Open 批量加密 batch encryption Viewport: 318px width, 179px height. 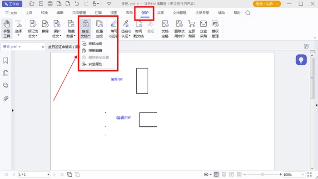point(99,29)
